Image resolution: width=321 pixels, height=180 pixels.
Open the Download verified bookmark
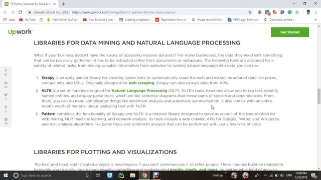[280, 20]
